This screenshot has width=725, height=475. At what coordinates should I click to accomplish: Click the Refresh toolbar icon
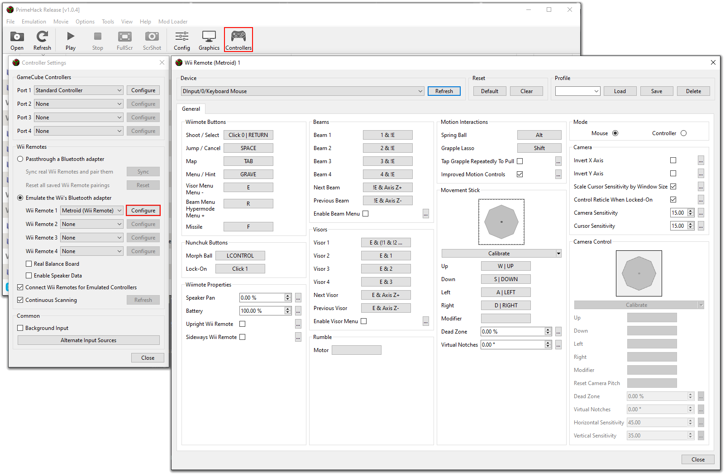point(42,40)
